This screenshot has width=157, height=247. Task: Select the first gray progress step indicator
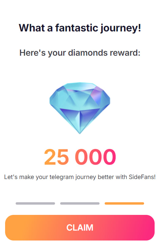tap(35, 203)
